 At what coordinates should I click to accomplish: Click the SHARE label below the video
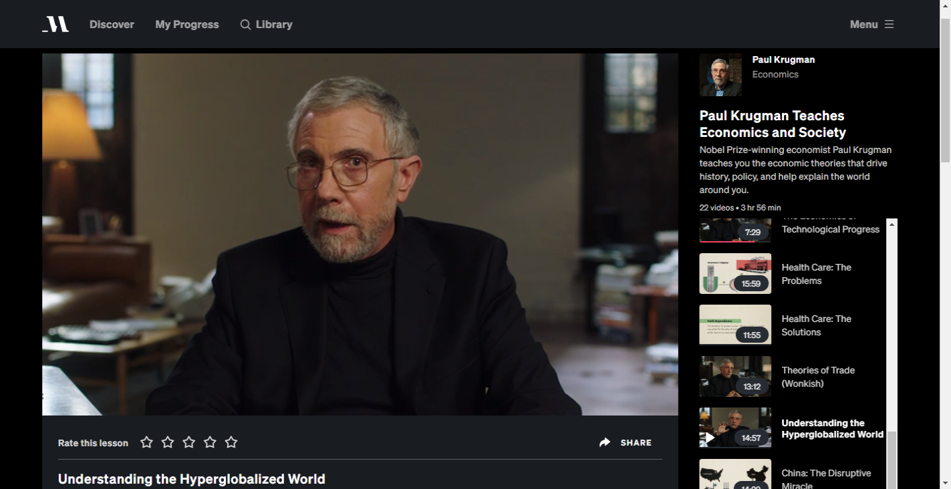[x=636, y=442]
